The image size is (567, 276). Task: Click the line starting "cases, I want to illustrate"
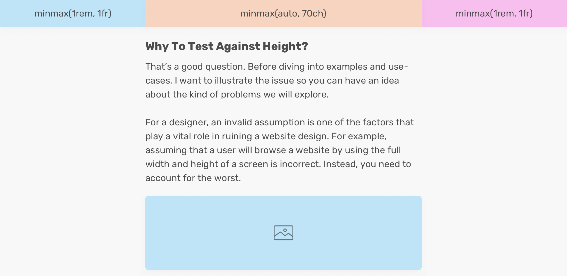[x=272, y=80]
